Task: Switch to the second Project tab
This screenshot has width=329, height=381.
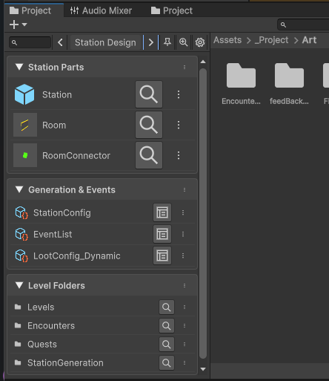Action: (x=172, y=10)
